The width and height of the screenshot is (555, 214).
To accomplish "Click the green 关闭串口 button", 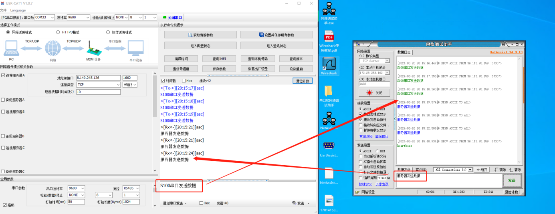I will (172, 18).
